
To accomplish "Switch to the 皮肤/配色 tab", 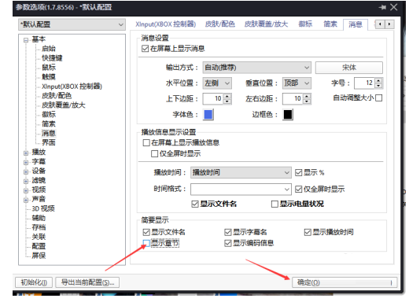I will point(219,24).
